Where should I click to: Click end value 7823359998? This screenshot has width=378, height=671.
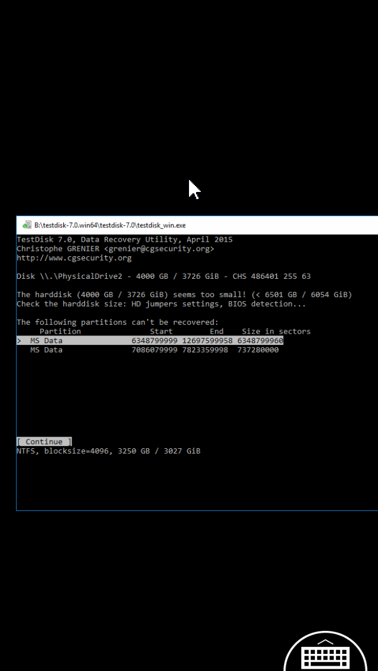tap(205, 350)
